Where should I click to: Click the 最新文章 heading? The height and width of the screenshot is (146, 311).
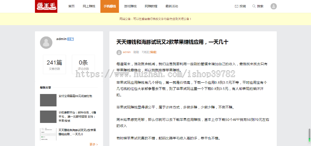[x=45, y=87]
